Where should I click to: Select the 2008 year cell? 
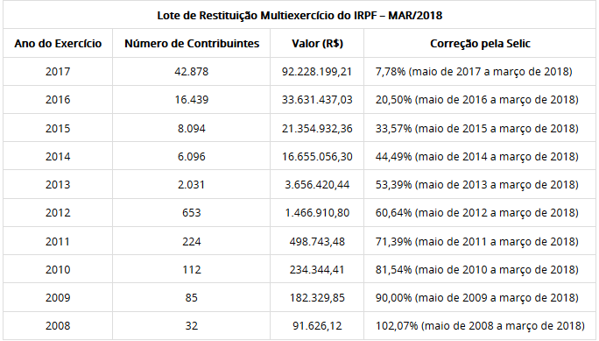tap(58, 326)
